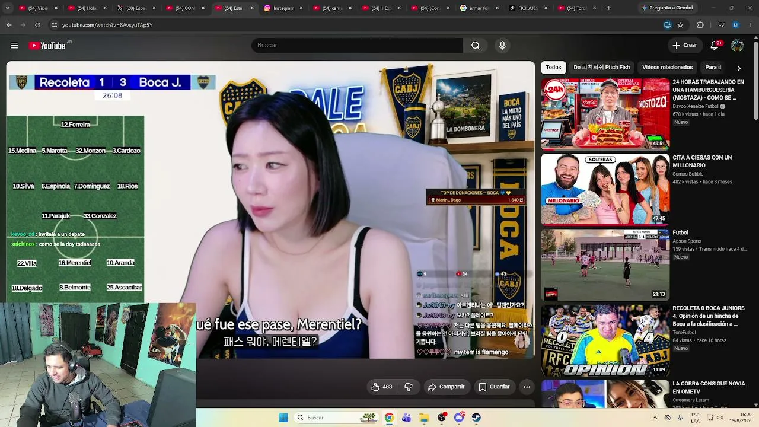Reload the current YouTube page
759x427 pixels.
coord(37,25)
